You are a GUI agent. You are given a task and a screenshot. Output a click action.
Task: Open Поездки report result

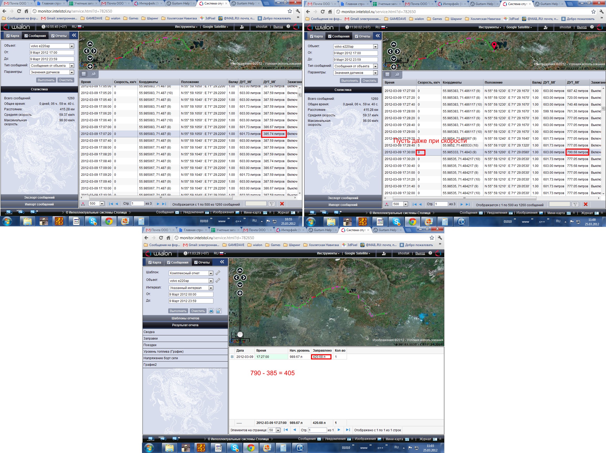[185, 345]
